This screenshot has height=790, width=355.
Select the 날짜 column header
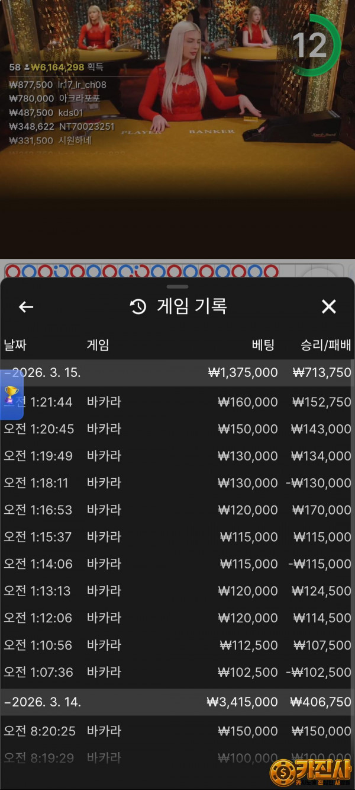pyautogui.click(x=15, y=345)
